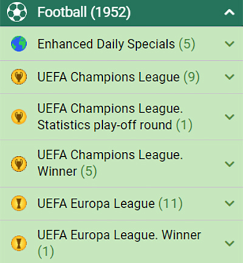Click the soccer ball icon beside Football
The width and height of the screenshot is (243, 263).
pyautogui.click(x=16, y=12)
